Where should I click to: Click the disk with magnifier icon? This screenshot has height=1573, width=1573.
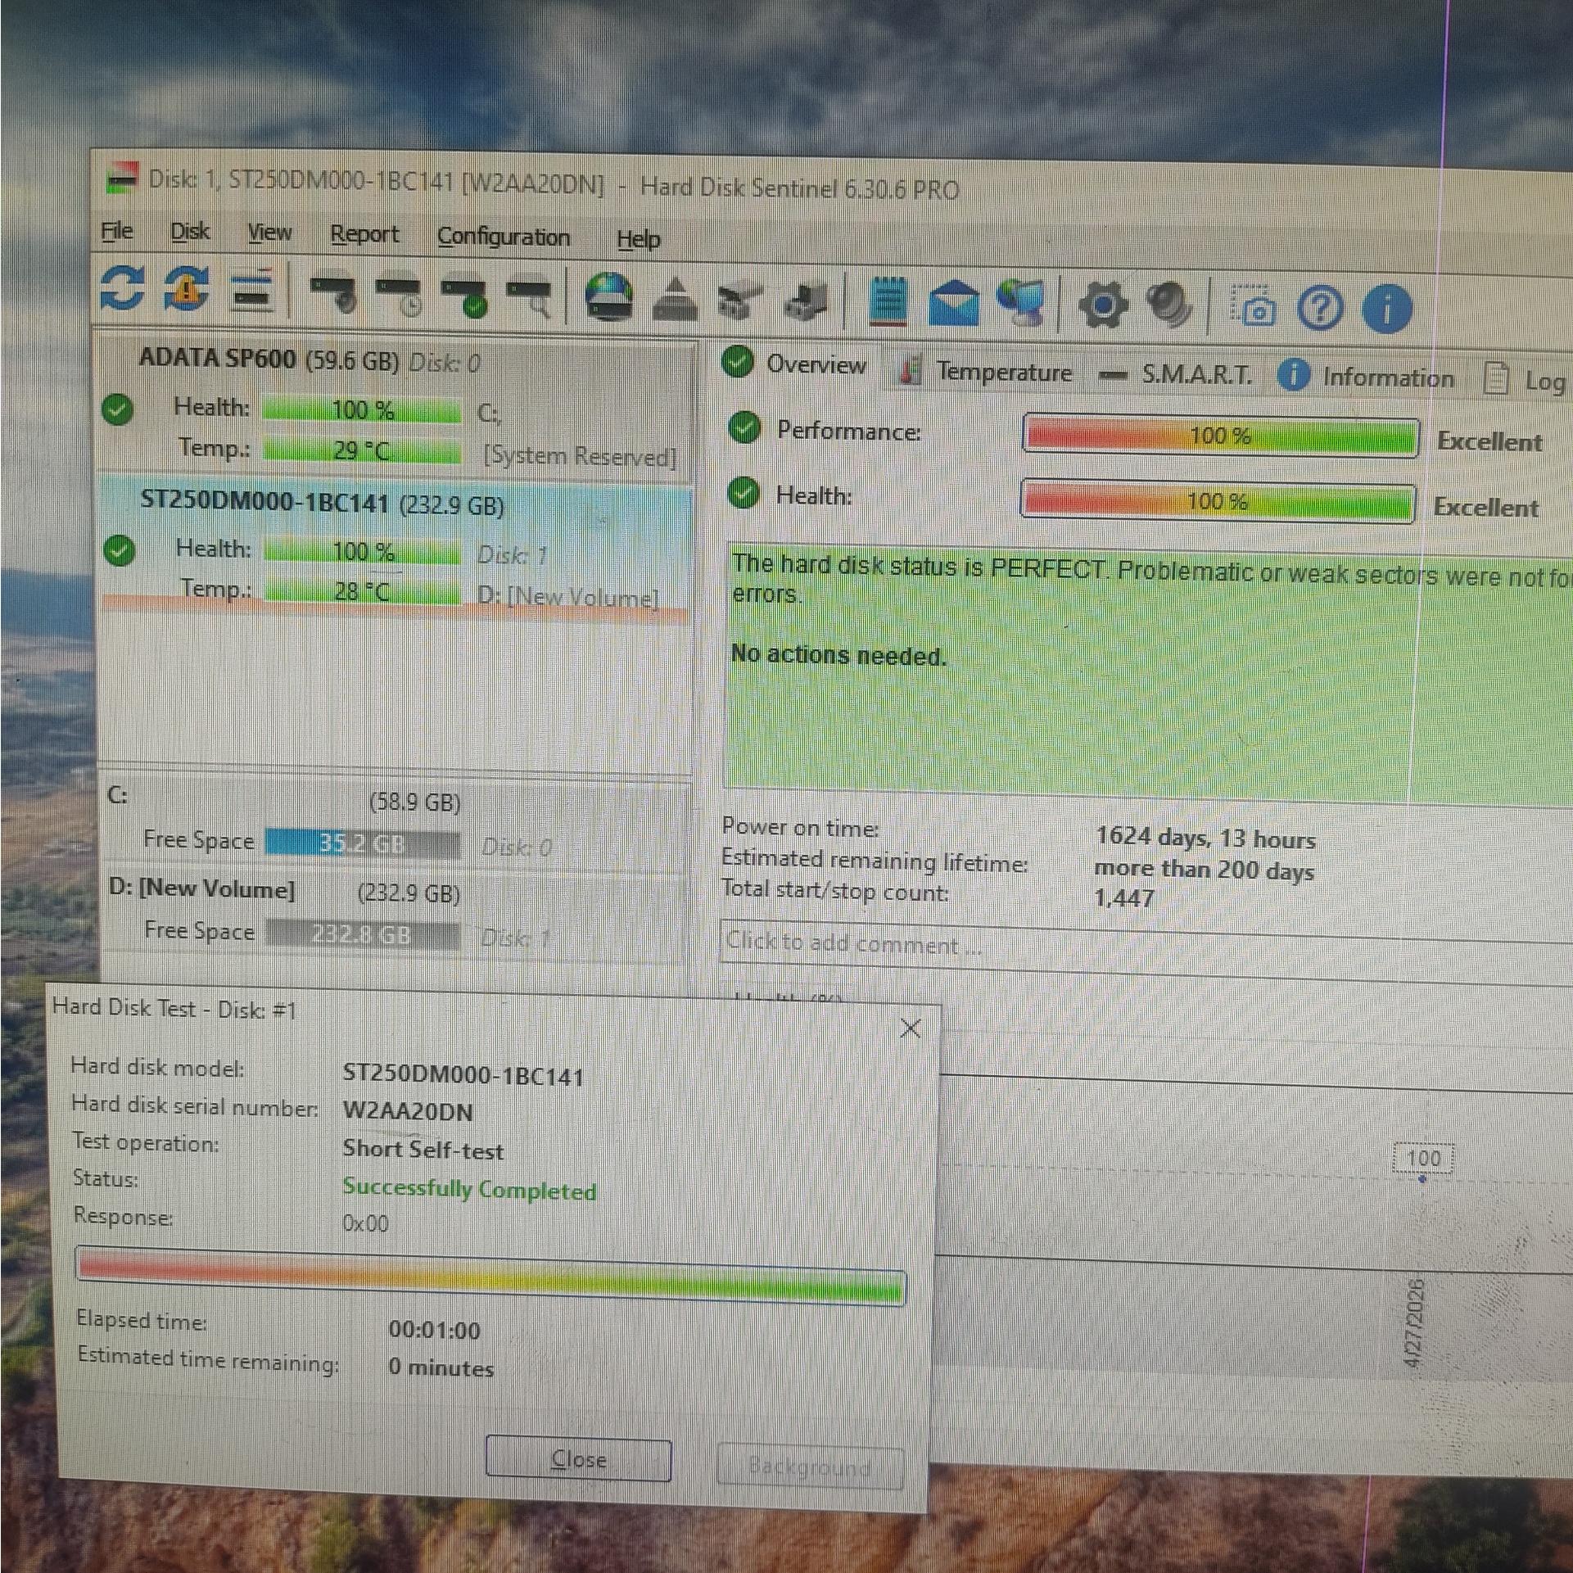528,300
